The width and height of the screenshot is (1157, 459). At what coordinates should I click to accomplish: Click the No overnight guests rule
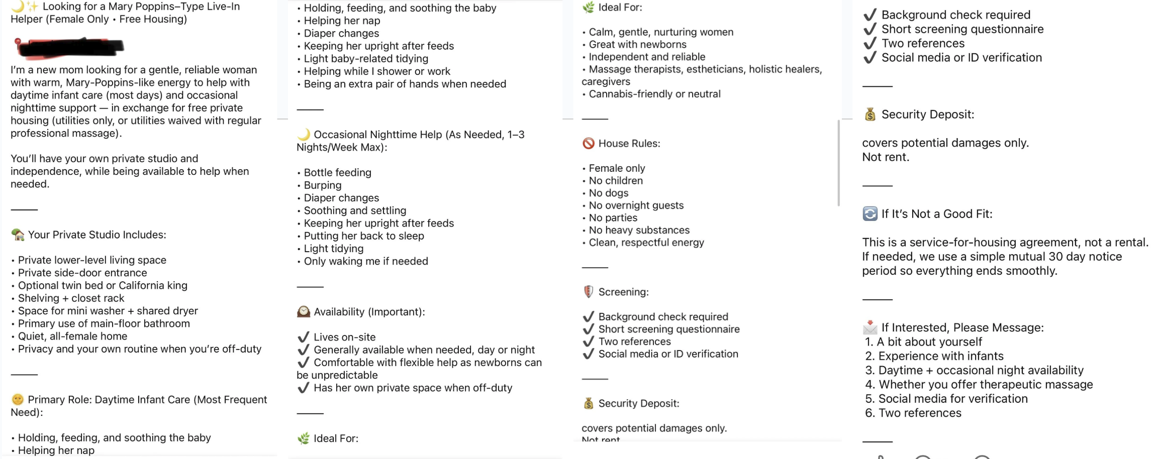coord(633,205)
